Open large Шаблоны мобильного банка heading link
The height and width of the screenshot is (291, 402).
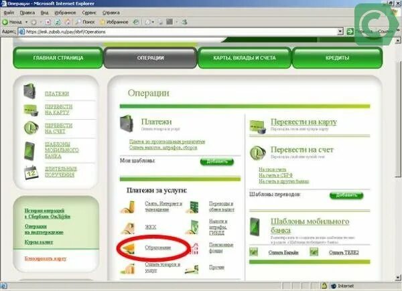coord(310,225)
